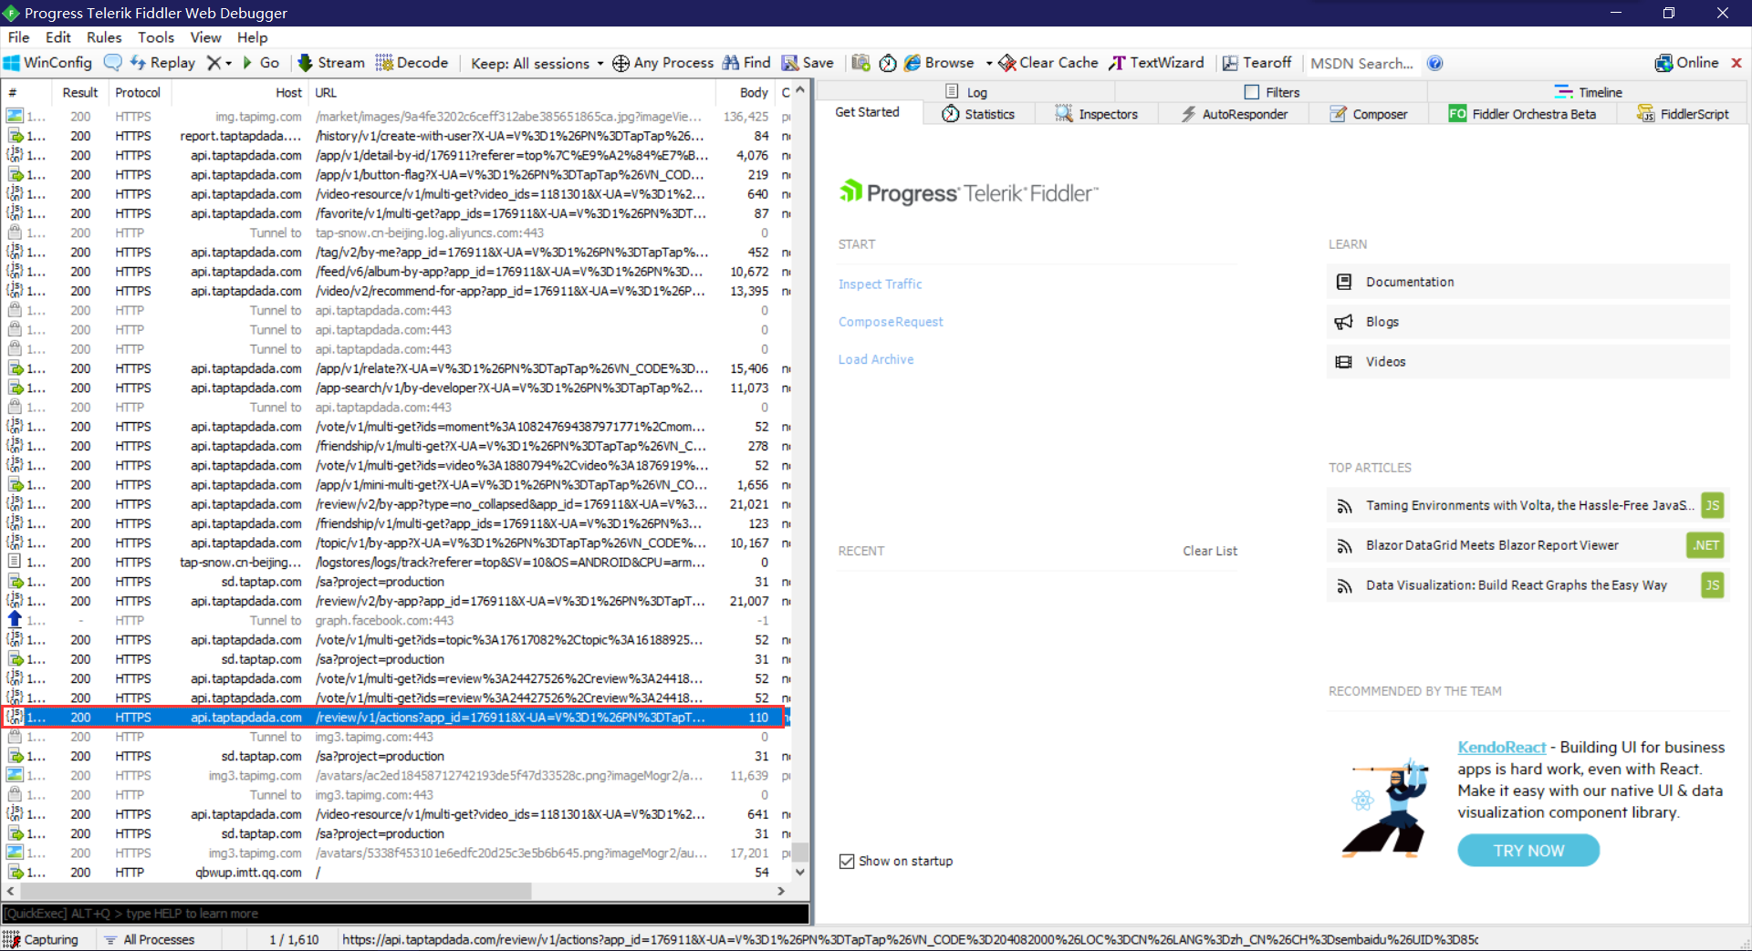The image size is (1752, 951).
Task: Click the TRY NOW button
Action: pos(1528,851)
